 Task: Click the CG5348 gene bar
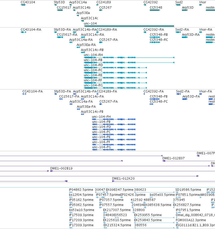click(x=155, y=10)
